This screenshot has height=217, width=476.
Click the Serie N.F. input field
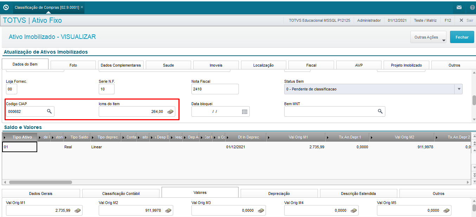tap(106, 89)
